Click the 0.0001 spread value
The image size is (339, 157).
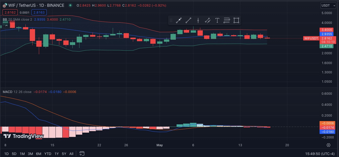click(x=24, y=12)
